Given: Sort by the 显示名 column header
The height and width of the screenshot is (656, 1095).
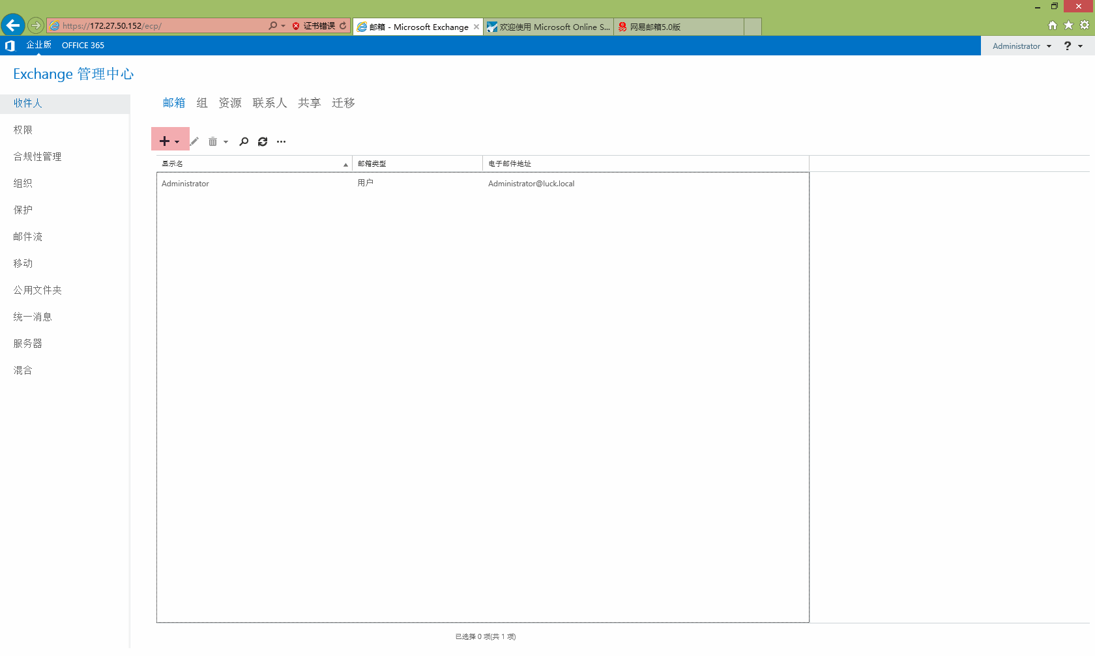Looking at the screenshot, I should [x=254, y=164].
